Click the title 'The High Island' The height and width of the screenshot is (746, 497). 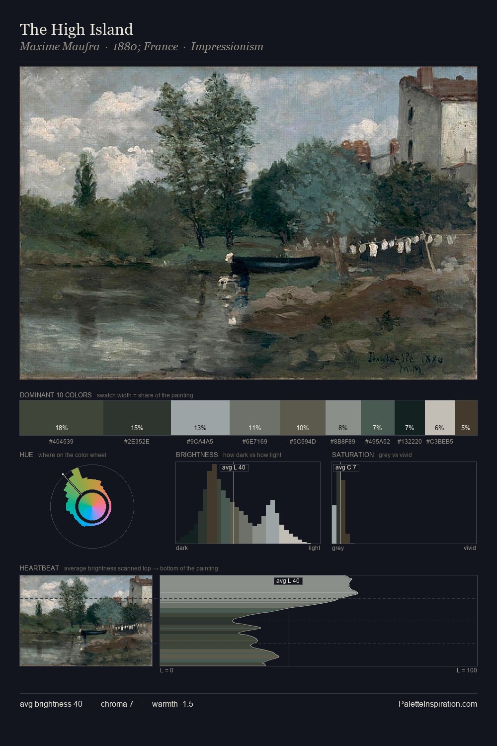point(77,29)
